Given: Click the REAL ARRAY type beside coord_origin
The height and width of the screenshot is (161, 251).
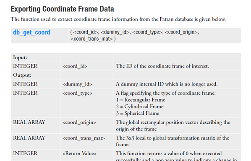Looking at the screenshot, I should pyautogui.click(x=29, y=122).
